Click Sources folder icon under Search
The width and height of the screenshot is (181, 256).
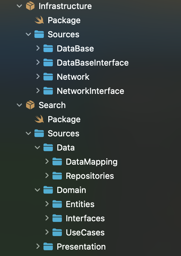[x=39, y=133]
